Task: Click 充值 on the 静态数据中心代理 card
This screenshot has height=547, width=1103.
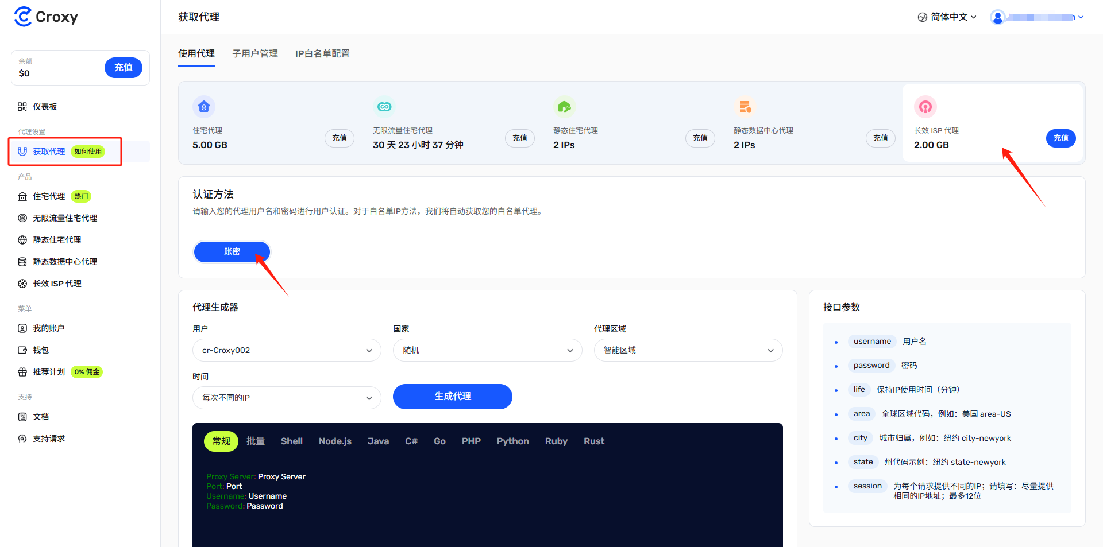Action: point(881,138)
